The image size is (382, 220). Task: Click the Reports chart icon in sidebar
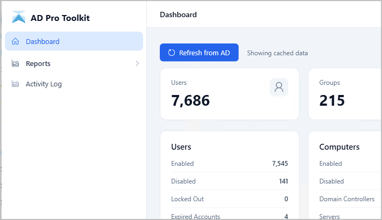[x=16, y=63]
